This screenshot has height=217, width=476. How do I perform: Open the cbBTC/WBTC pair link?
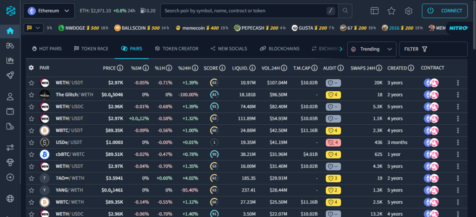[x=70, y=154]
